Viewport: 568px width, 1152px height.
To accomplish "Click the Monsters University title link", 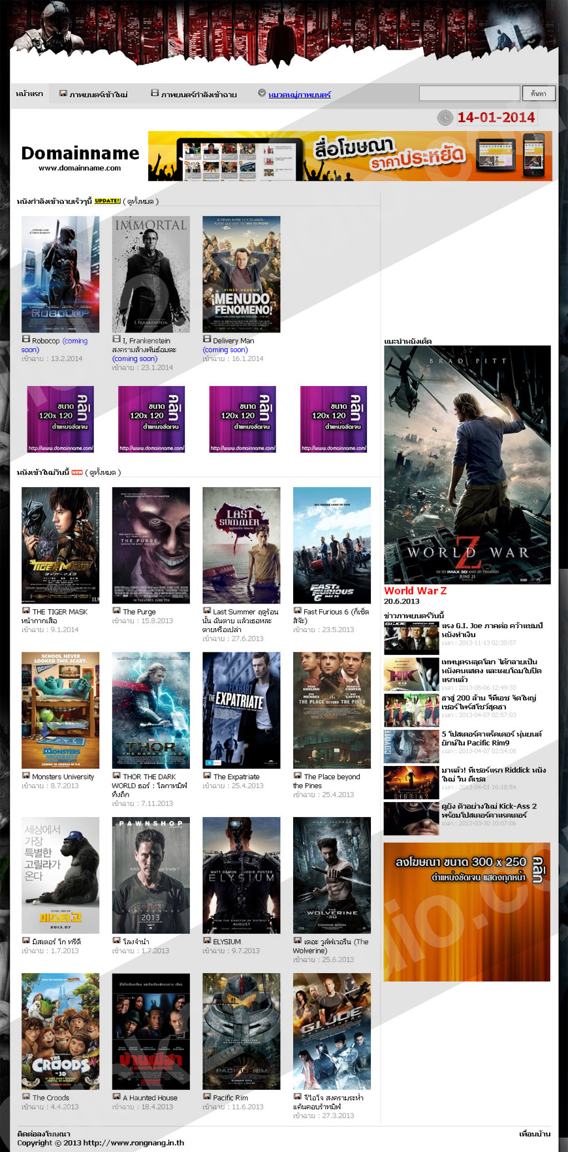I will coord(63,776).
